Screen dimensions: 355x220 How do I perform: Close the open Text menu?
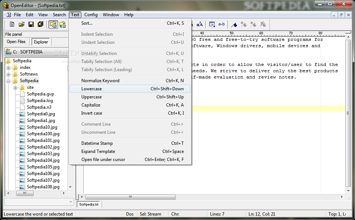[x=75, y=15]
